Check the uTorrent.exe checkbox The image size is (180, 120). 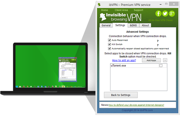click(161, 66)
